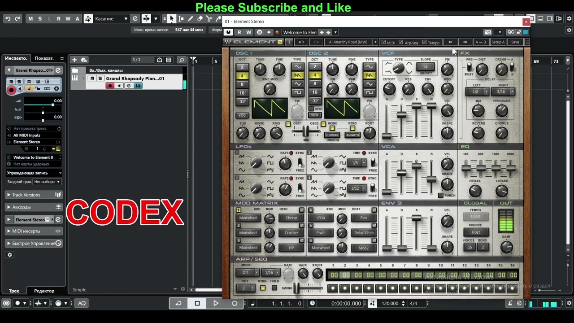Click Element plugin undo arrow
This screenshot has height=323, width=574.
click(x=301, y=42)
